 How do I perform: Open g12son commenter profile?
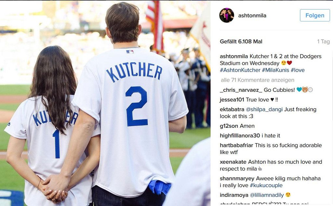pos(229,126)
